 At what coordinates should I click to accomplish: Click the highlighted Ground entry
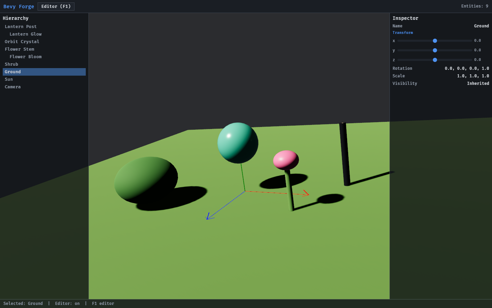pyautogui.click(x=44, y=72)
